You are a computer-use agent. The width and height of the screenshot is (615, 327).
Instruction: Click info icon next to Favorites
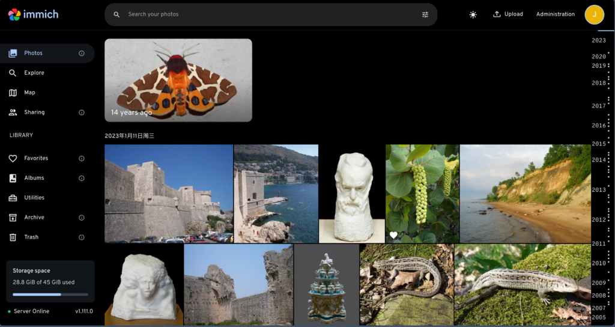click(82, 159)
